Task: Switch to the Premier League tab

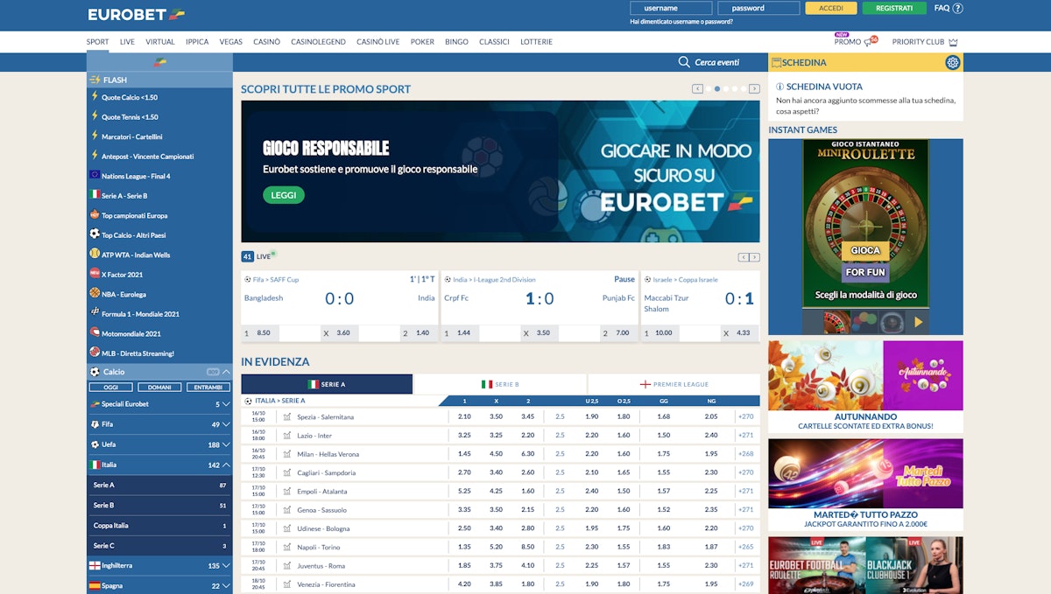Action: pyautogui.click(x=675, y=383)
